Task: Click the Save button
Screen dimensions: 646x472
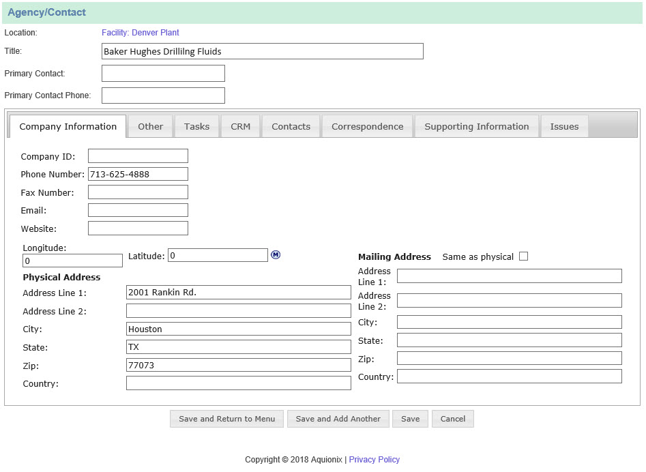Action: [411, 419]
